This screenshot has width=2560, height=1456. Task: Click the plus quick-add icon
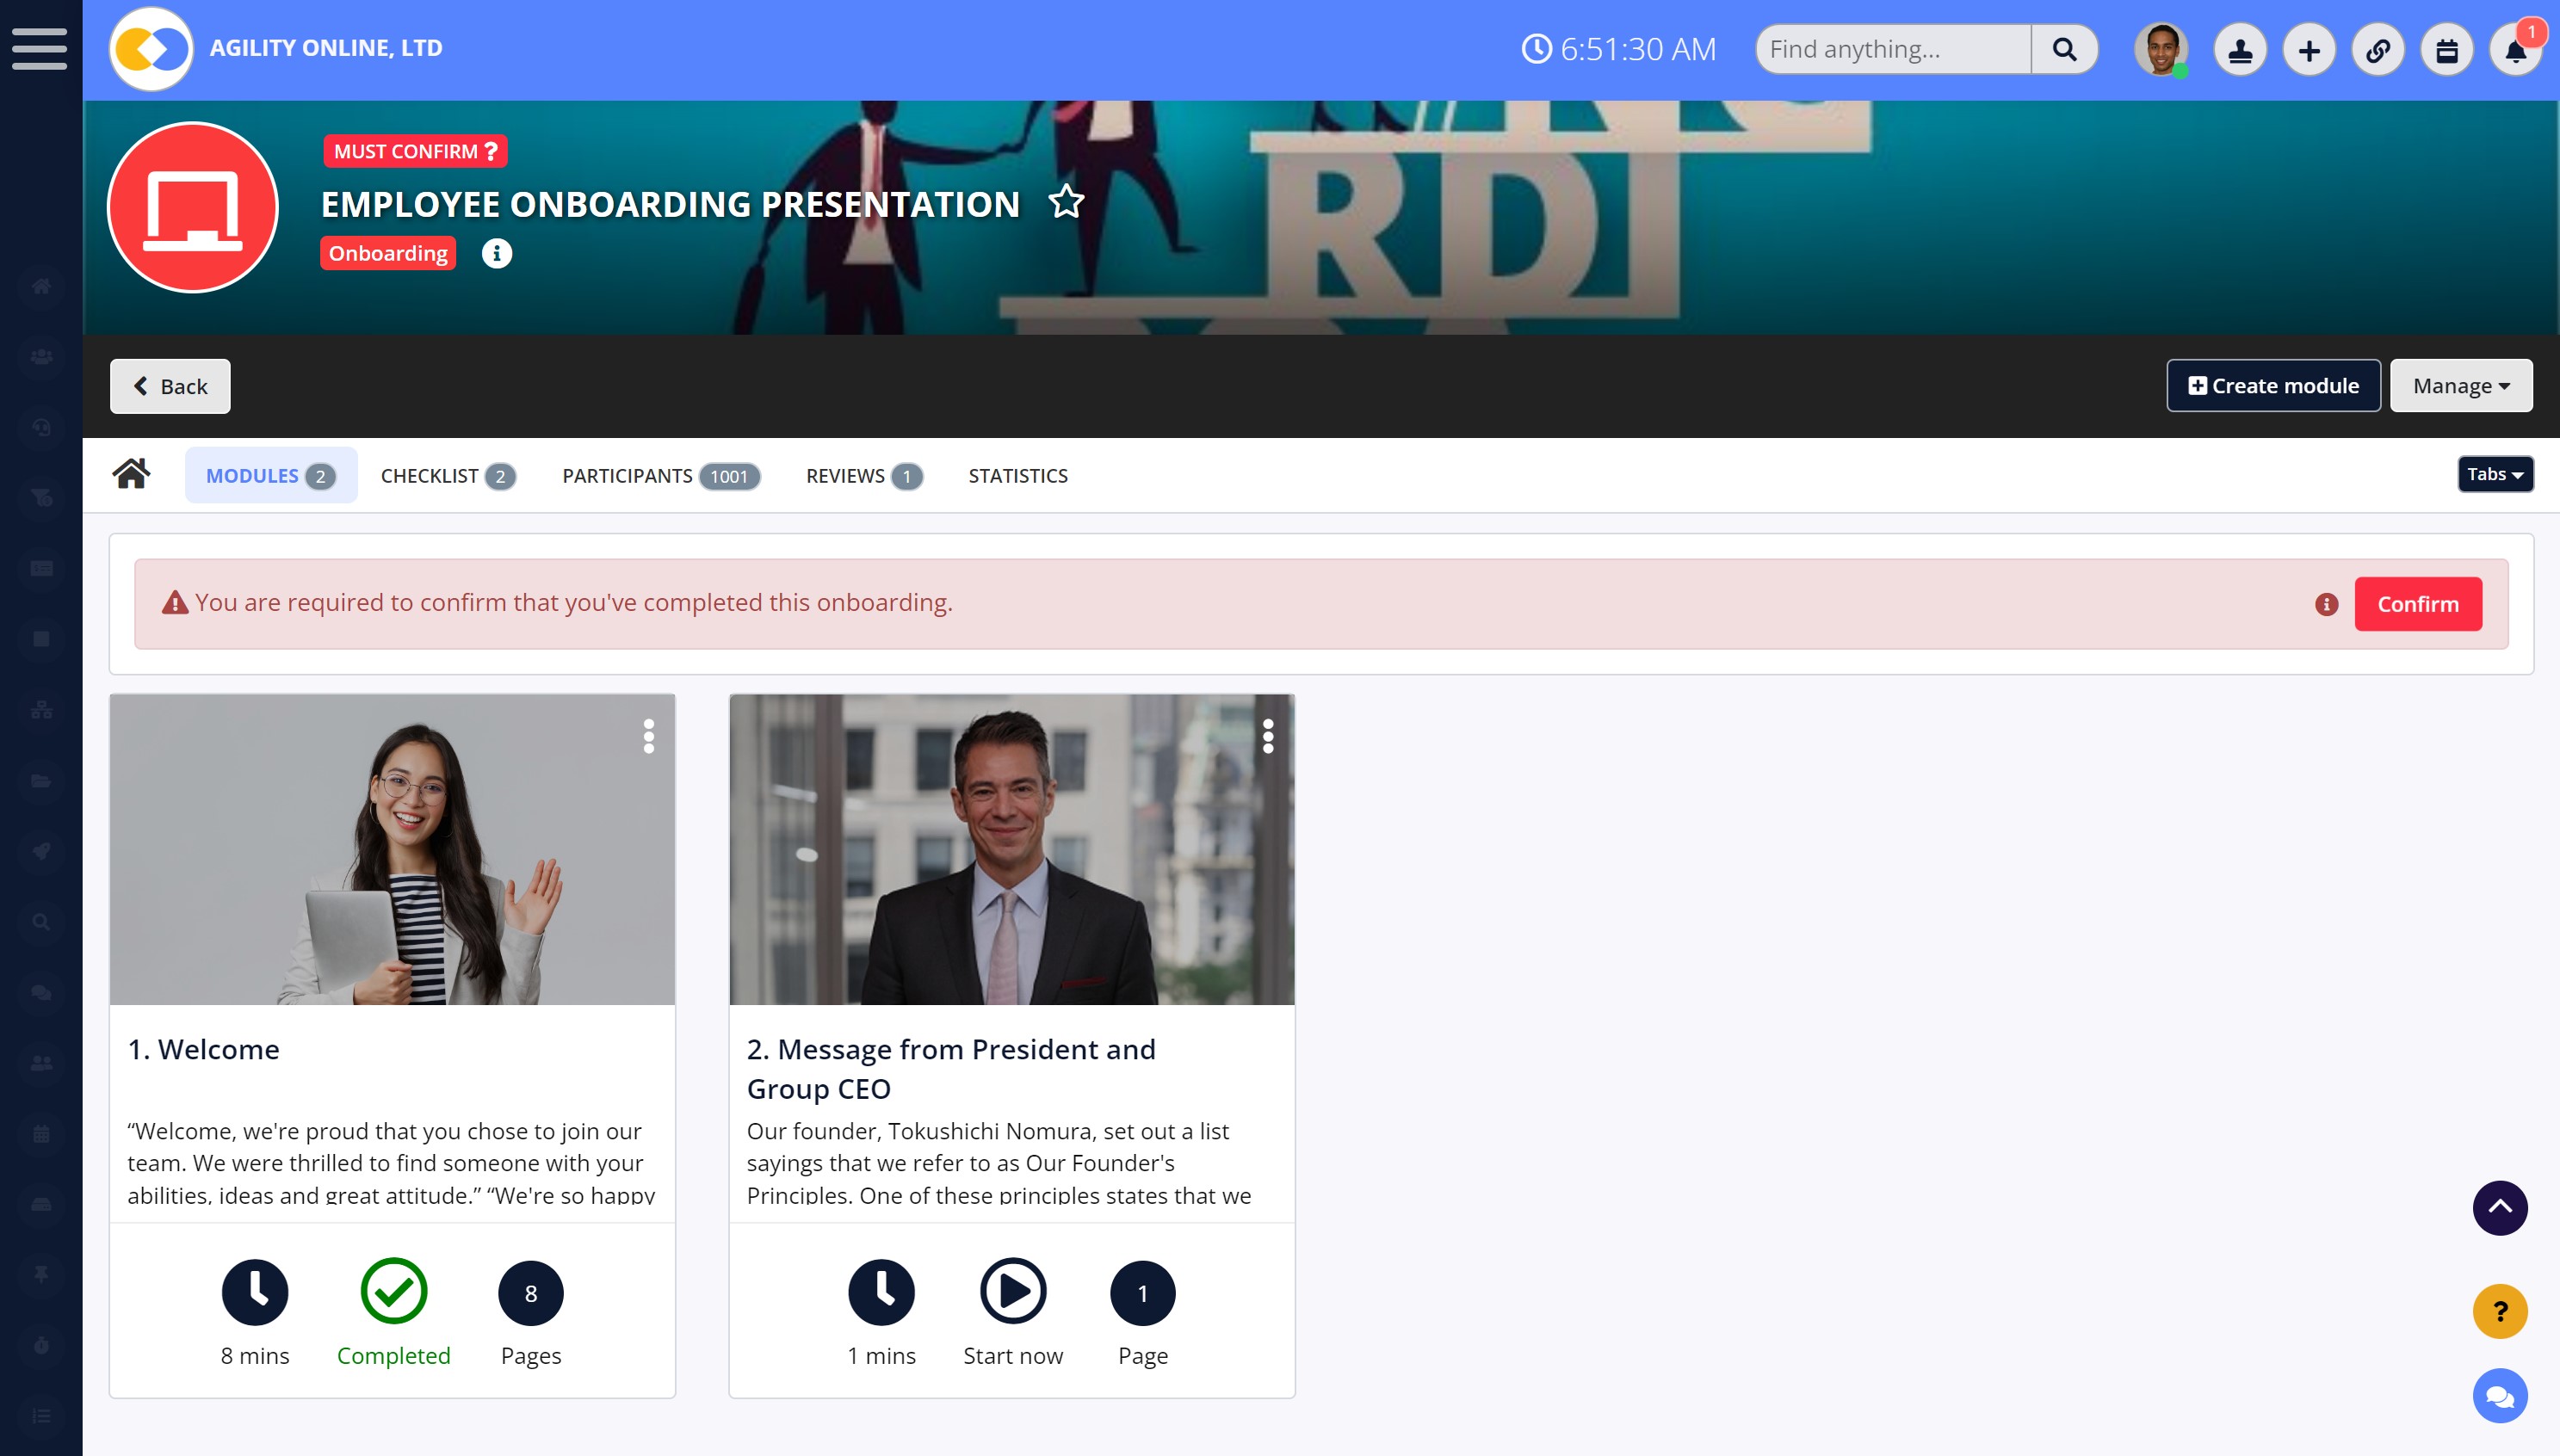(2308, 50)
